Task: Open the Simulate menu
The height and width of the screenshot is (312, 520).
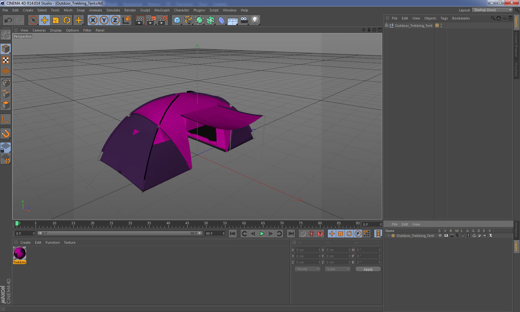Action: tap(113, 10)
